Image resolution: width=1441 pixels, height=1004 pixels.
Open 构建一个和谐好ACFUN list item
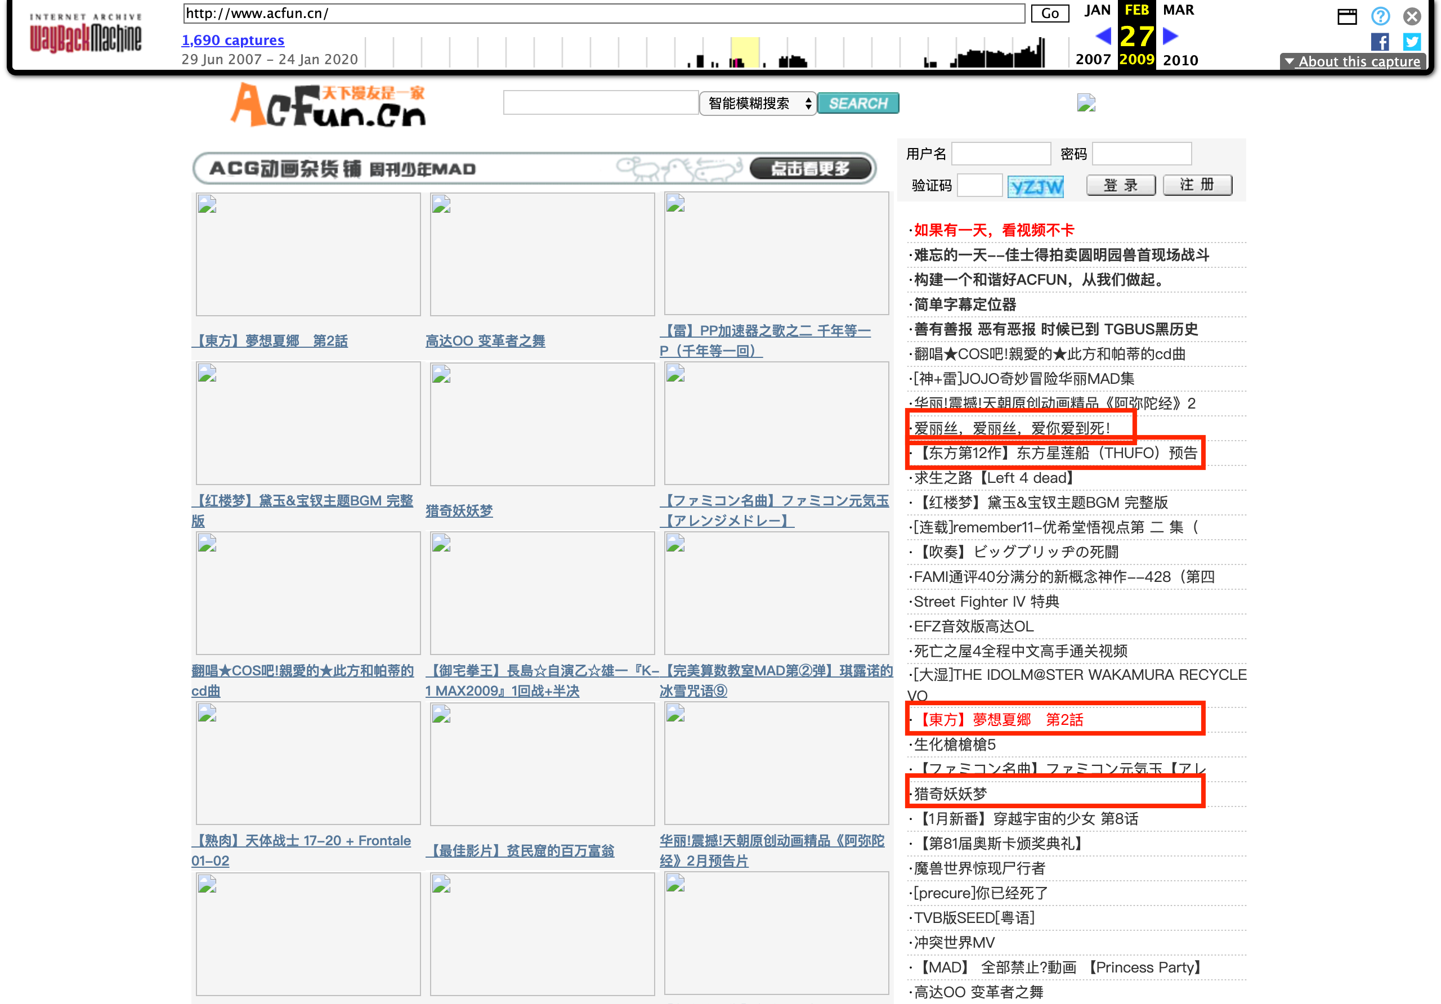(1039, 280)
